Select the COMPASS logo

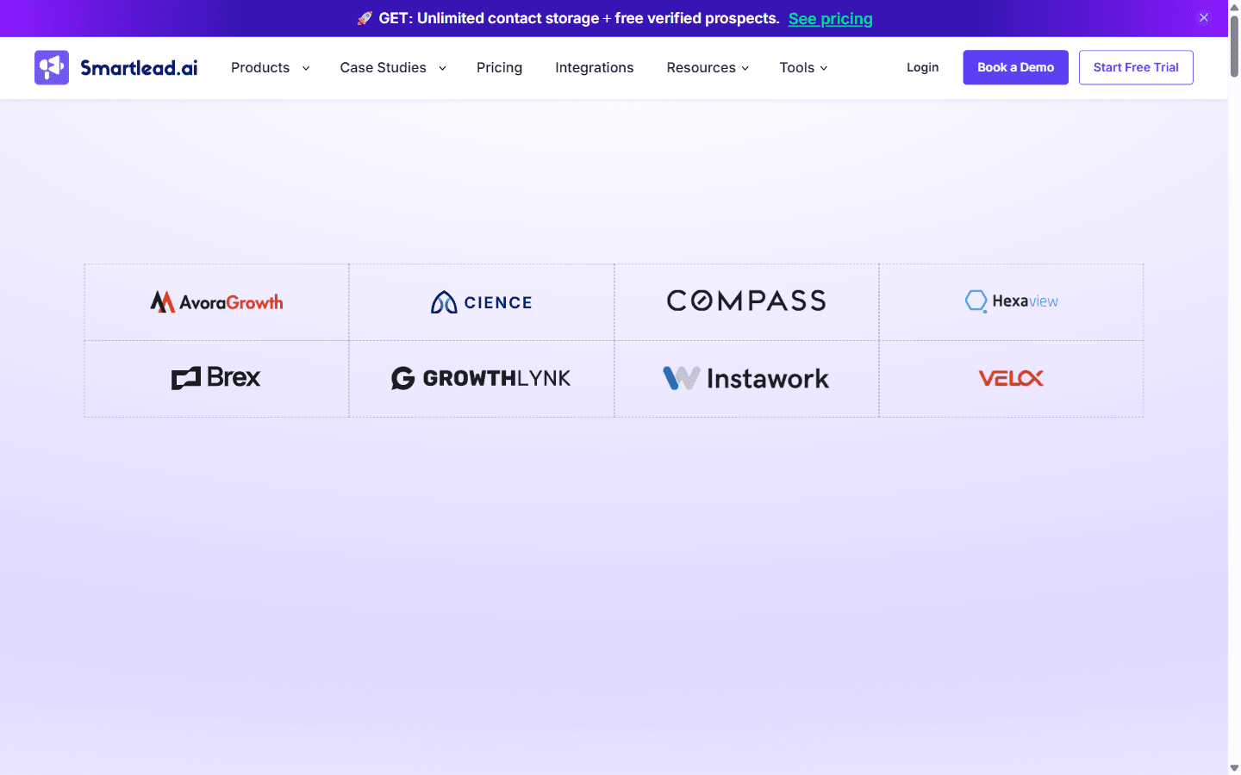pos(746,301)
